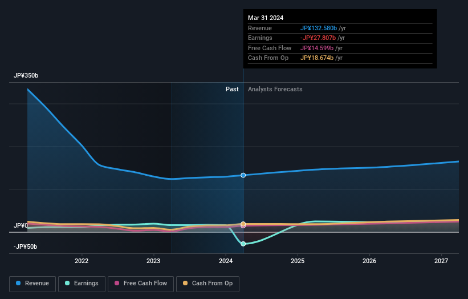Toggle the Revenue legend series
The width and height of the screenshot is (468, 299).
pyautogui.click(x=32, y=284)
